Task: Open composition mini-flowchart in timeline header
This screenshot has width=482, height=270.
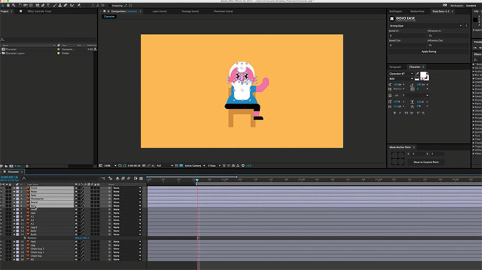Action: tap(103, 178)
